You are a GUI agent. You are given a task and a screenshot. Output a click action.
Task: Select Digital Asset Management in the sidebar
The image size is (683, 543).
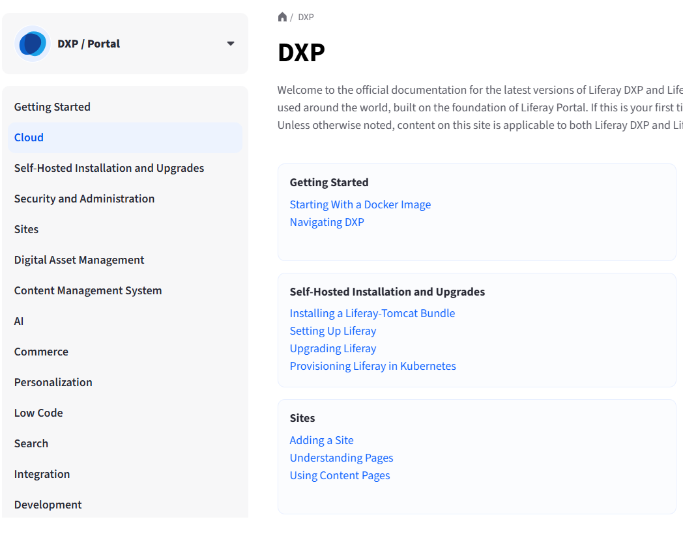pos(79,260)
